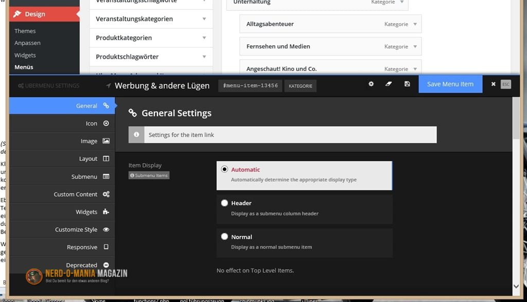
Task: Open Themes in the Design submenu
Action: click(x=25, y=31)
